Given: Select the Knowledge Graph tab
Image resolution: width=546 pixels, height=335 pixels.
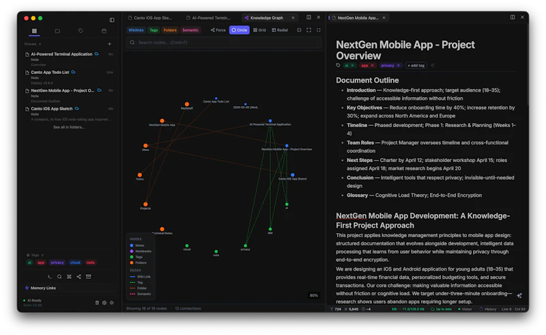Looking at the screenshot, I should click(x=267, y=18).
